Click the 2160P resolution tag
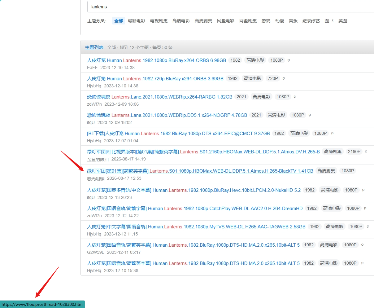 tap(354, 152)
